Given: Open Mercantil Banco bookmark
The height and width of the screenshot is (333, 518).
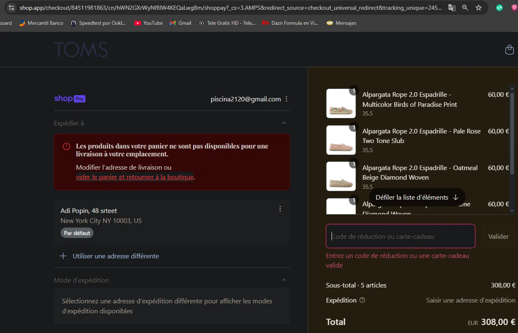Looking at the screenshot, I should [41, 23].
